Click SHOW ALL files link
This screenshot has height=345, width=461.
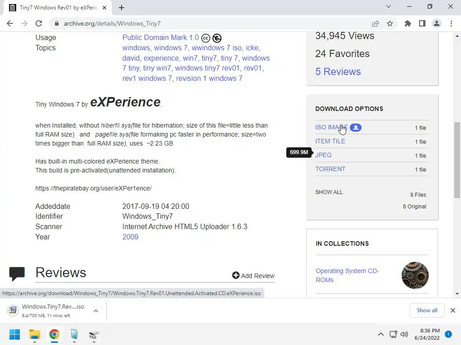point(329,192)
